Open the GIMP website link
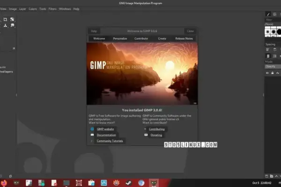 click(105, 129)
